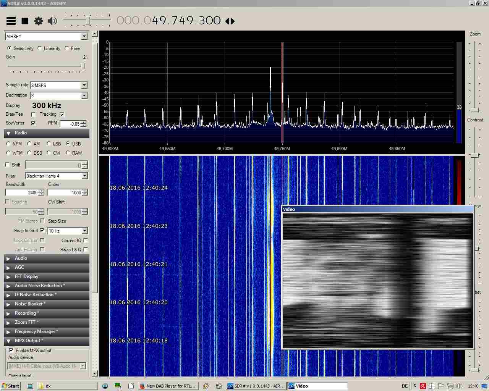Enable the Correct IQ checkbox
The height and width of the screenshot is (391, 489).
(86, 241)
